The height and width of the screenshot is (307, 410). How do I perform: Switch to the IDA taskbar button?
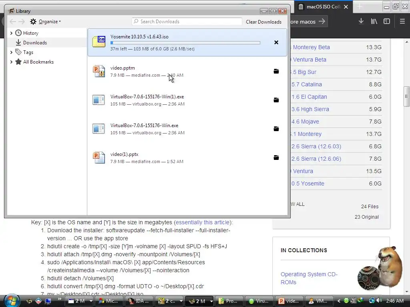click(139, 301)
